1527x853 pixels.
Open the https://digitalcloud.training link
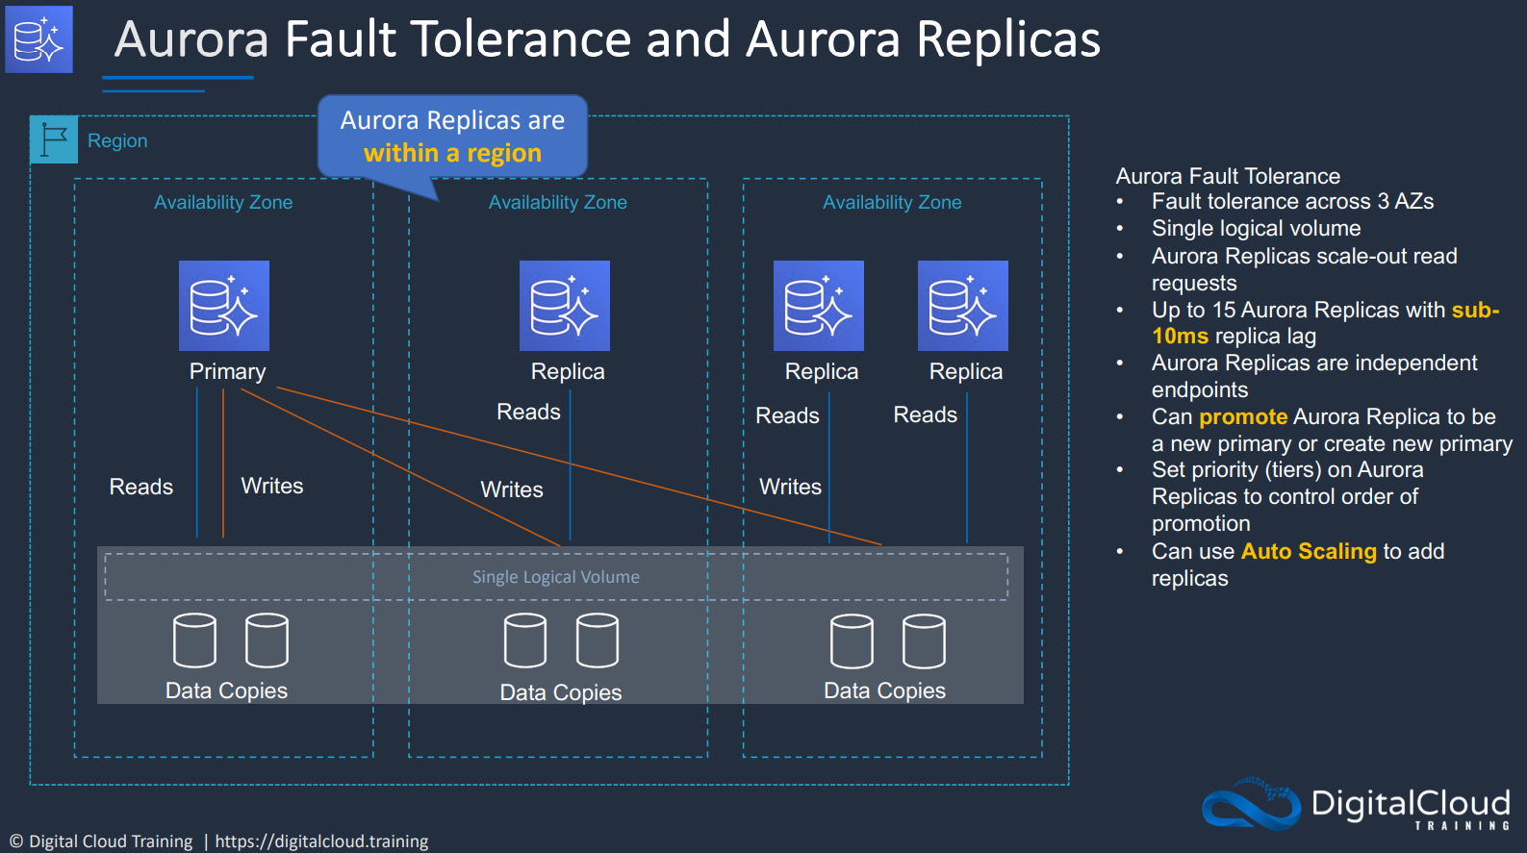click(x=321, y=841)
